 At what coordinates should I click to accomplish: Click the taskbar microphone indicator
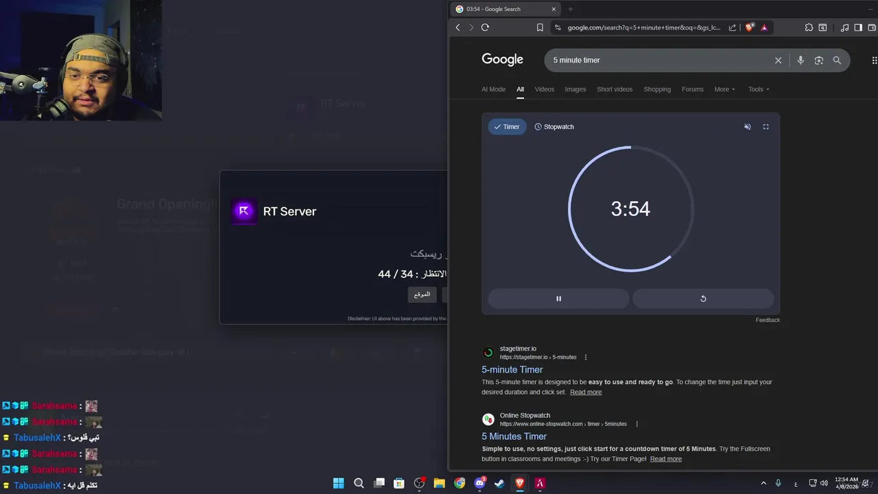(778, 483)
